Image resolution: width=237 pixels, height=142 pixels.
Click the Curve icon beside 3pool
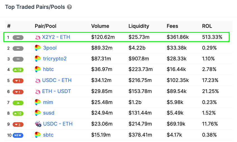[x=38, y=48]
